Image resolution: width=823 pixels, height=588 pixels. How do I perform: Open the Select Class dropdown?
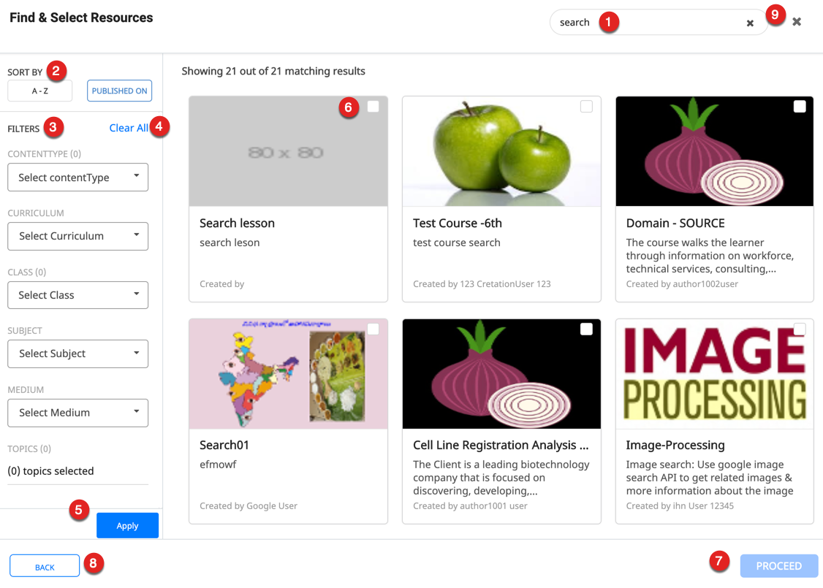pyautogui.click(x=77, y=295)
